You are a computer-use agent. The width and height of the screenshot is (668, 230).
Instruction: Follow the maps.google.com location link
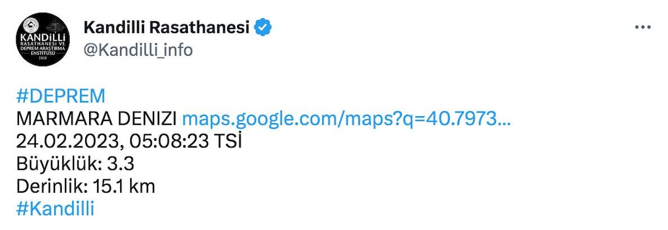click(346, 119)
